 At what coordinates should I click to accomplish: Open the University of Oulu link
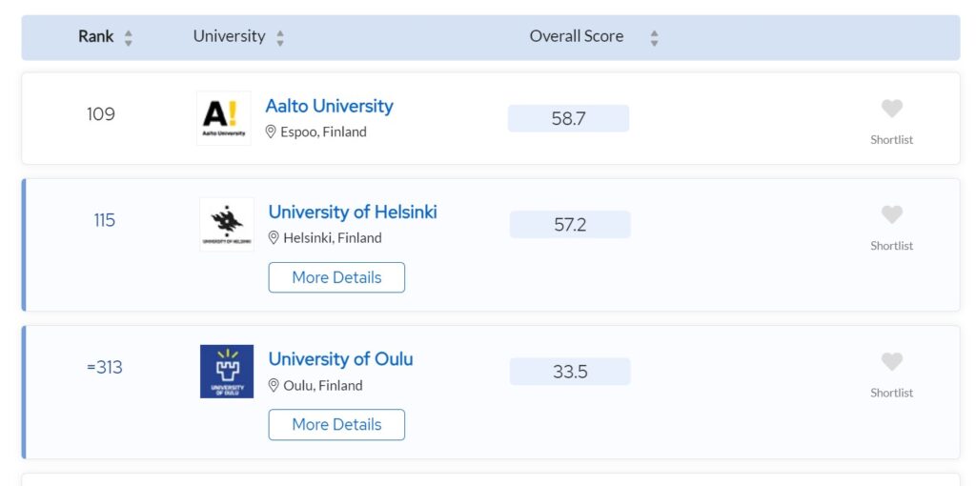[x=340, y=359]
